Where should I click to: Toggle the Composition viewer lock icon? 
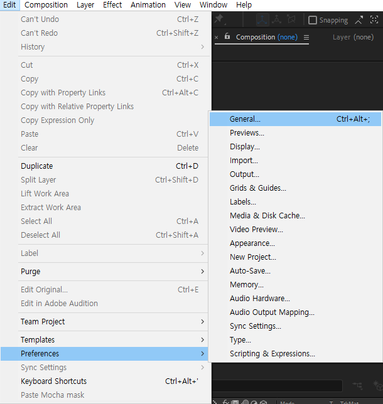(227, 36)
